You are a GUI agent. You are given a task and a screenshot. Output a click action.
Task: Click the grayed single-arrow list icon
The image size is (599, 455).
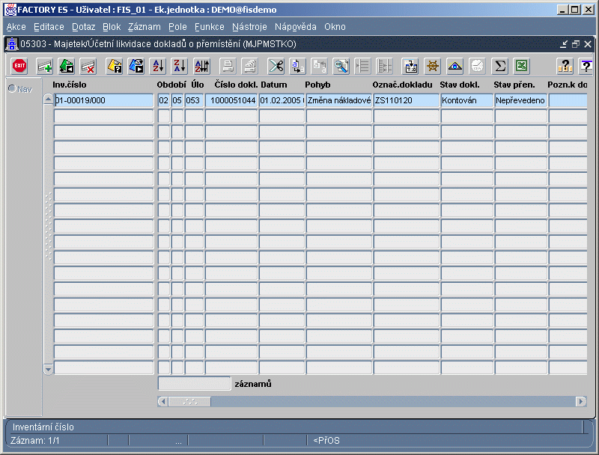362,66
